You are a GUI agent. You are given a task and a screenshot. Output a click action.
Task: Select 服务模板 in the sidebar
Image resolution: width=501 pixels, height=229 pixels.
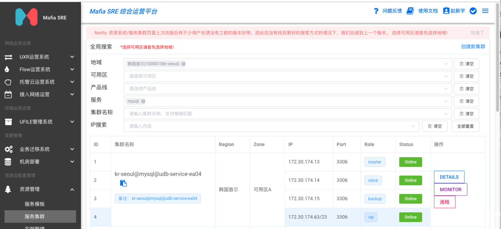[35, 204]
